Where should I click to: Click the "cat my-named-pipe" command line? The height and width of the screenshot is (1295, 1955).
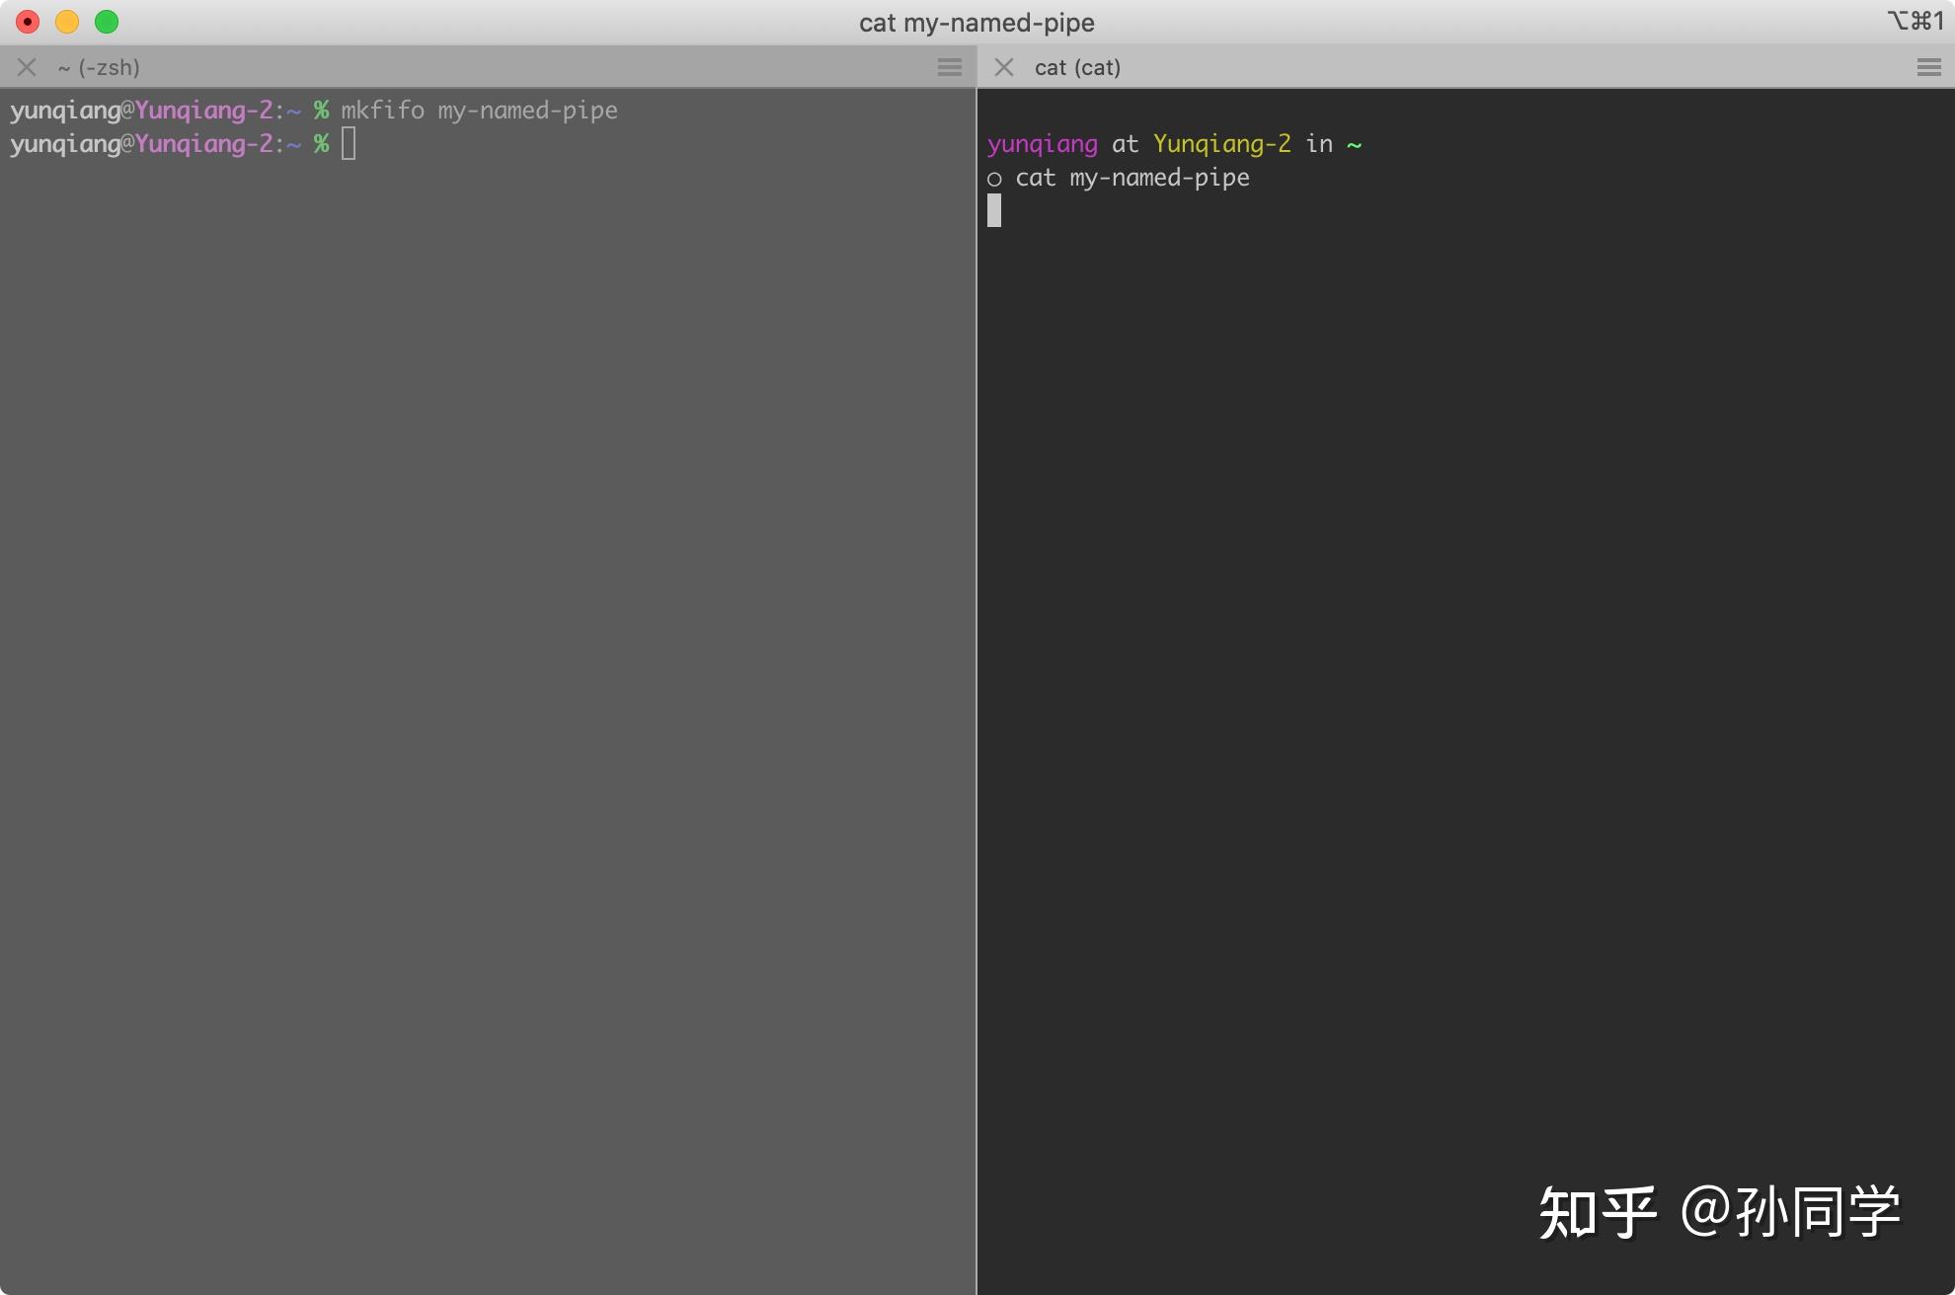pos(1132,178)
